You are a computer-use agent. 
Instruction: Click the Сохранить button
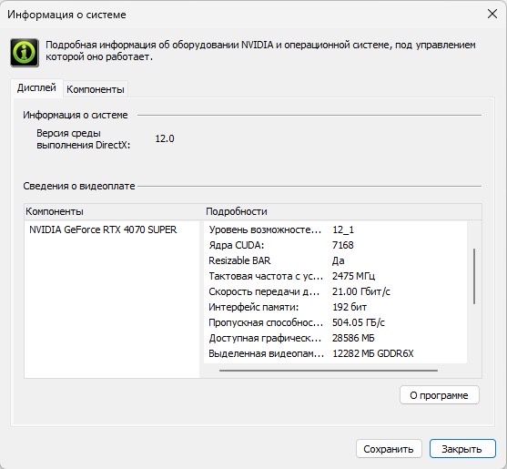point(389,449)
